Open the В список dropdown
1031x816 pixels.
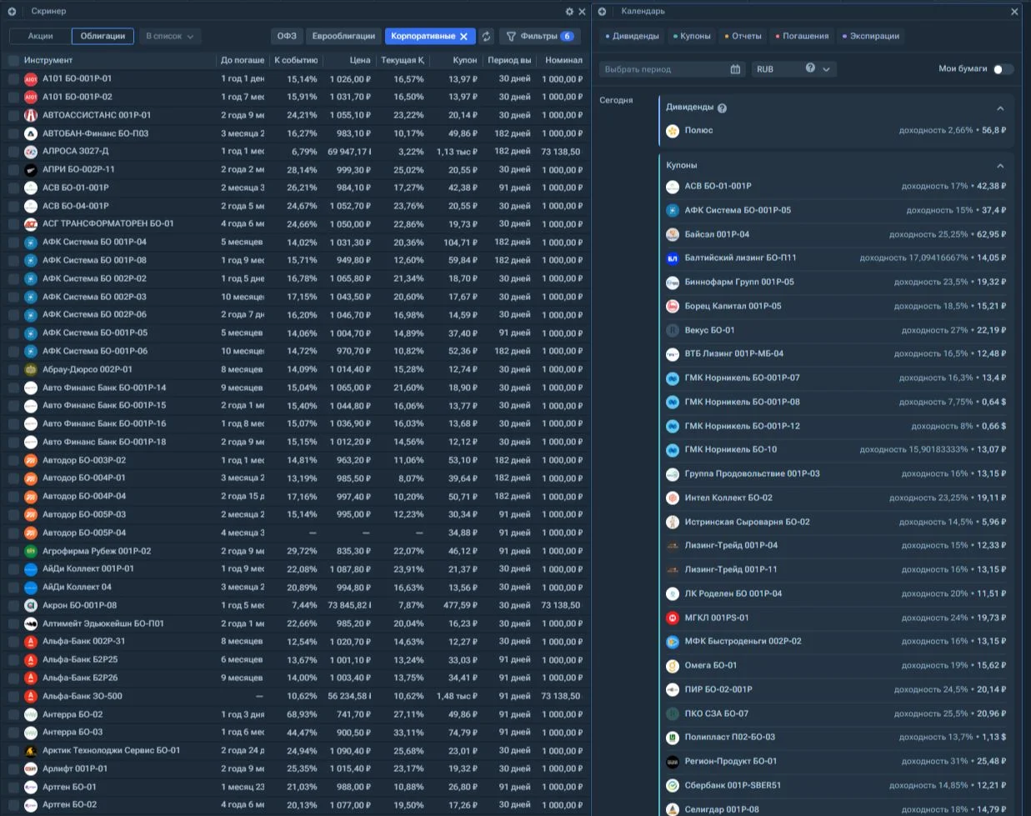pyautogui.click(x=170, y=36)
